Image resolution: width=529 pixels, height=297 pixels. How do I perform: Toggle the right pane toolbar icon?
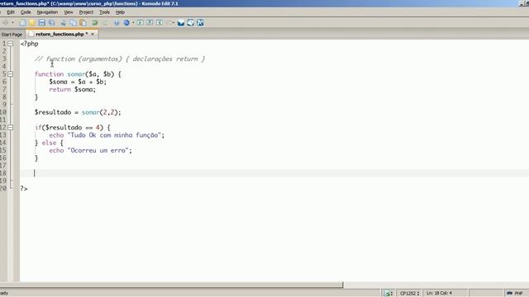click(x=160, y=22)
